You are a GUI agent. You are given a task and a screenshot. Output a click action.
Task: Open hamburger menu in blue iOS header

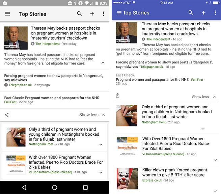pyautogui.click(x=119, y=13)
